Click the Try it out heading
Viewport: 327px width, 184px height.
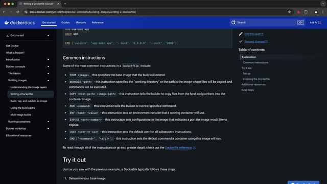pos(74,160)
